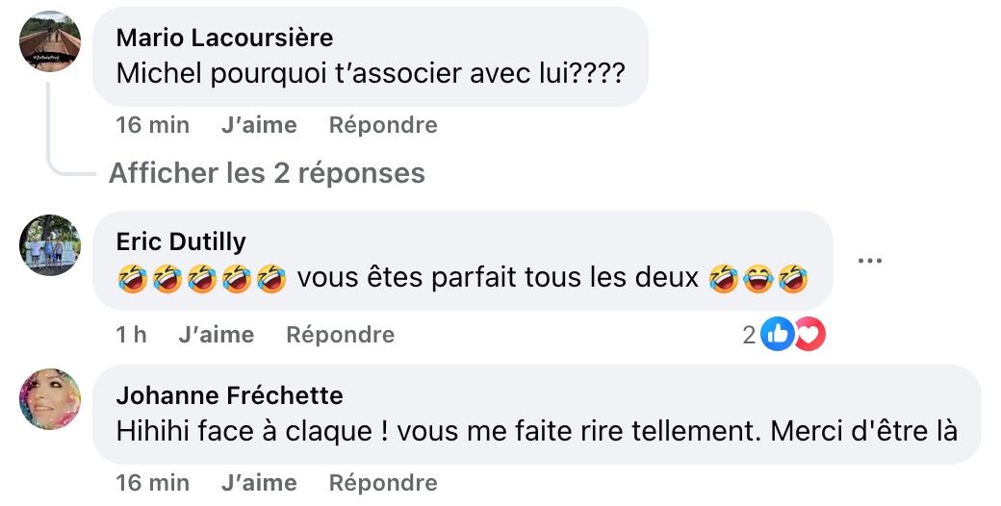
Task: Reply to Eric Dutilly's comment
Action: click(x=341, y=335)
